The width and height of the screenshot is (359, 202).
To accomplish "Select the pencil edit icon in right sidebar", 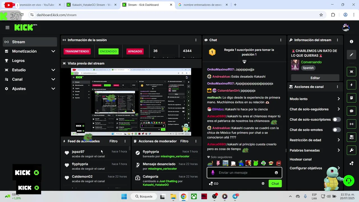I will click(x=351, y=55).
